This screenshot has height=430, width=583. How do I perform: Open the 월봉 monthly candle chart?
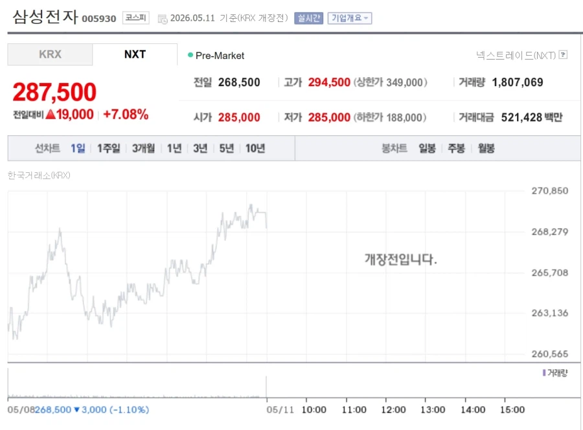[x=486, y=148]
